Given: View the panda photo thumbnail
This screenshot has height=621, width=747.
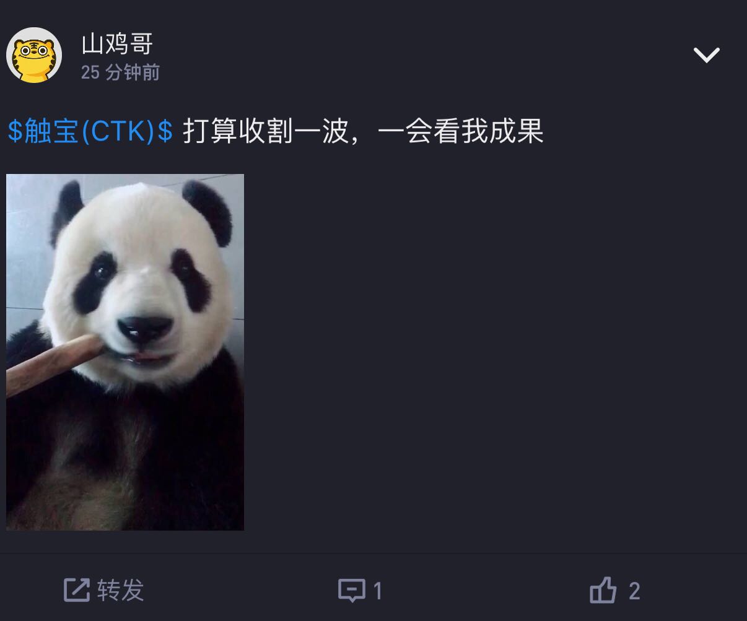Looking at the screenshot, I should pyautogui.click(x=125, y=352).
